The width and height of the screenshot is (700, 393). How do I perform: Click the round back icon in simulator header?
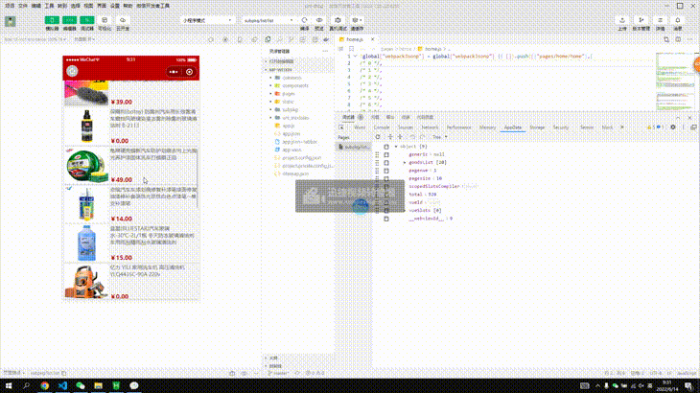coord(72,71)
